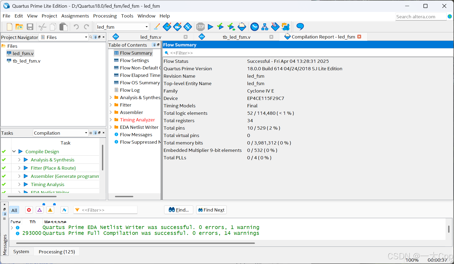Screen dimensions: 454x264
Task: Cut selection with the scissors icon
Action: (x=42, y=27)
